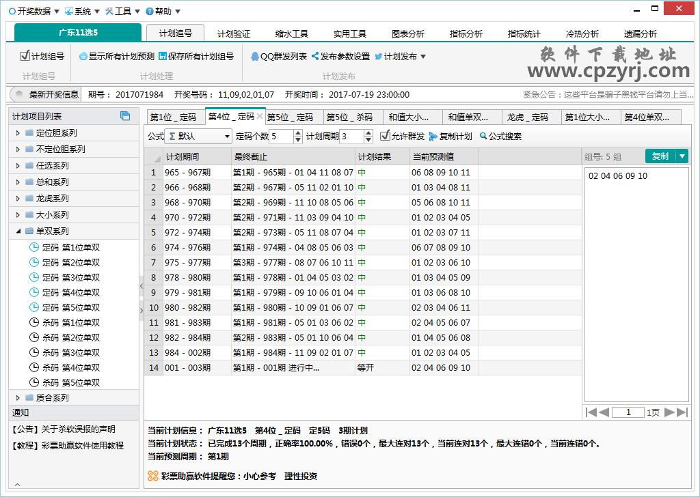Click the copy icon beside 计划项目列表

pos(125,117)
